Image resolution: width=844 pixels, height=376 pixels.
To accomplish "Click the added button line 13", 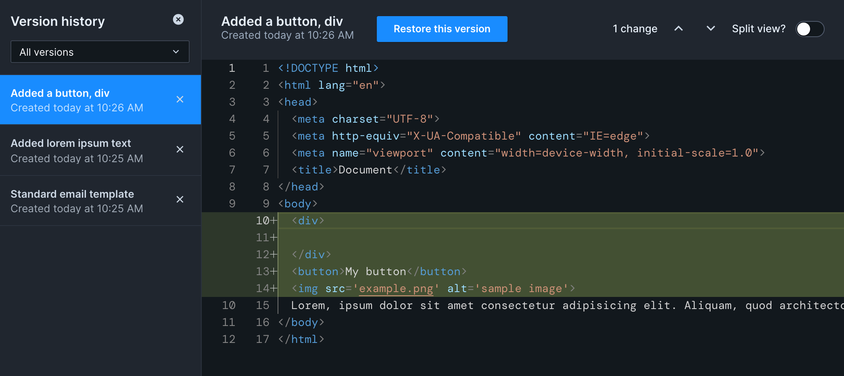I will (x=523, y=271).
